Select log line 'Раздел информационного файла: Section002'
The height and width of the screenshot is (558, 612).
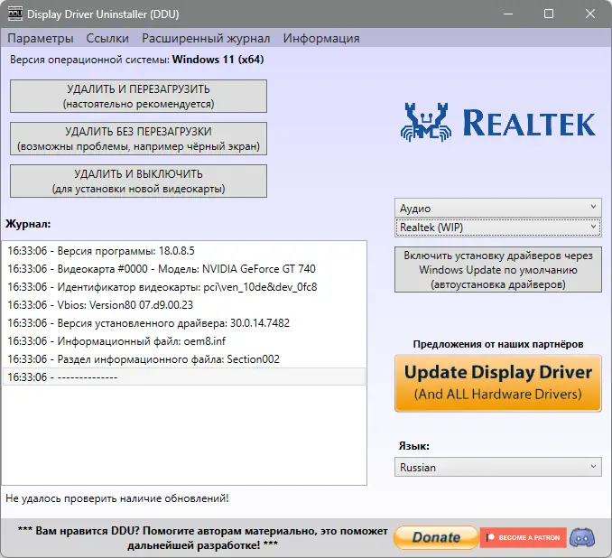pos(184,358)
